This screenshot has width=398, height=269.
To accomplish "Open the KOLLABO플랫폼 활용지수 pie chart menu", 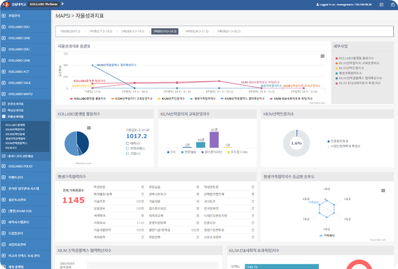I will tap(89, 128).
